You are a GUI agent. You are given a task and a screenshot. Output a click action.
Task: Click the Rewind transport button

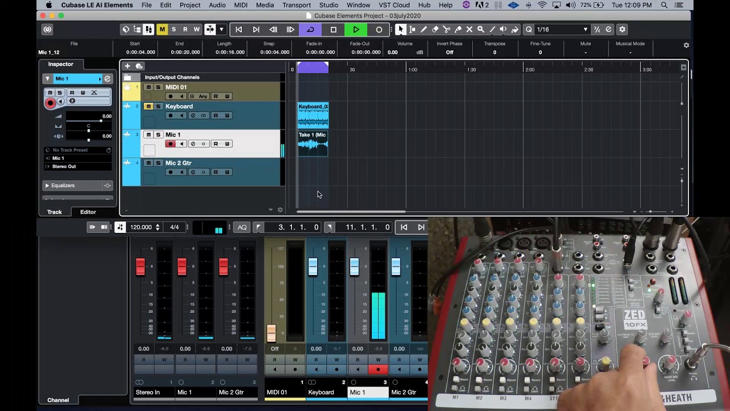[273, 30]
